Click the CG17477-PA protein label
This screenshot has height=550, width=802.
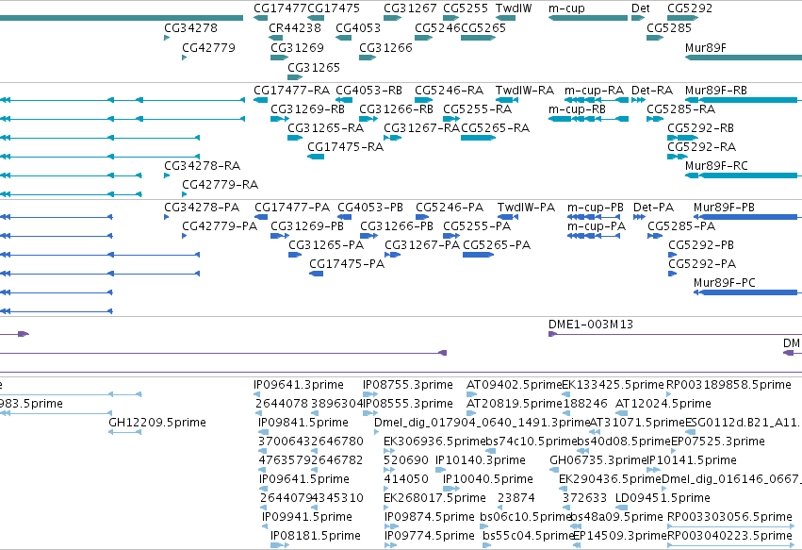coord(292,208)
